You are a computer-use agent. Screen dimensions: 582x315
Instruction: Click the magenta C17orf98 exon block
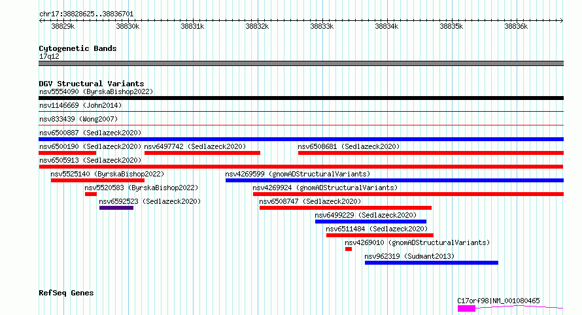466,308
